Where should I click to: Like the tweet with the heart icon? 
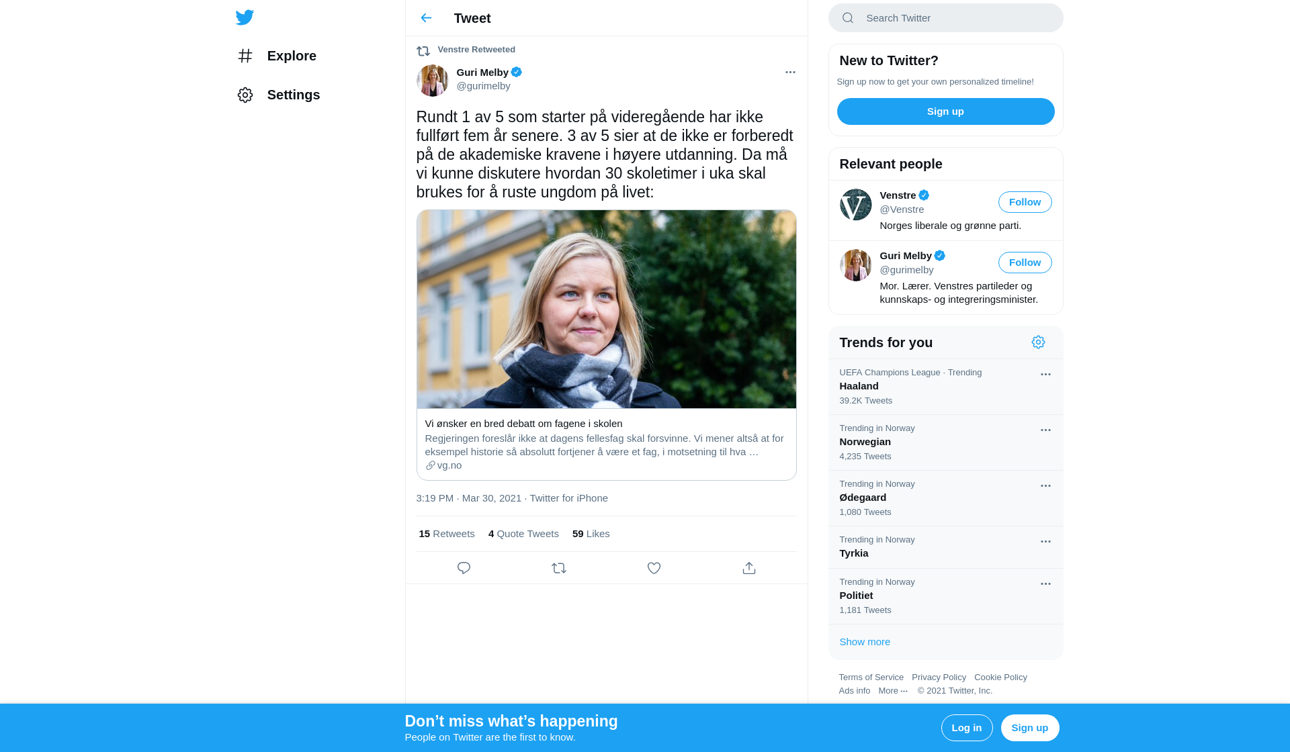click(654, 568)
